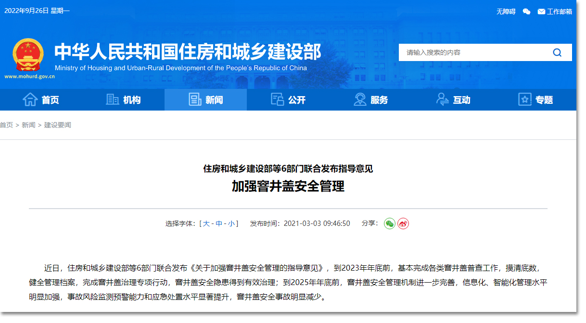Click 首页 breadcrumb link
Image resolution: width=586 pixels, height=323 pixels.
point(7,125)
